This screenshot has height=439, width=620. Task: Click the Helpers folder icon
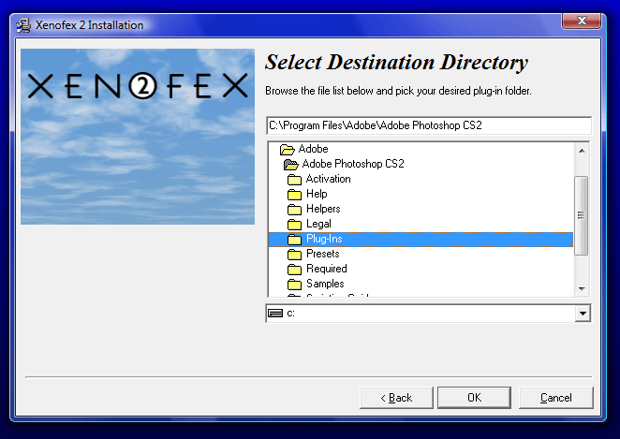click(294, 210)
